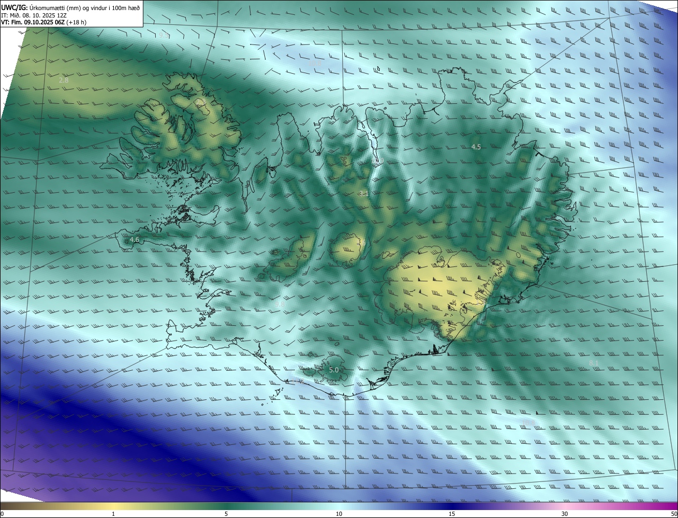Click the 4.5 value label on the map
678x518 pixels.
[476, 147]
